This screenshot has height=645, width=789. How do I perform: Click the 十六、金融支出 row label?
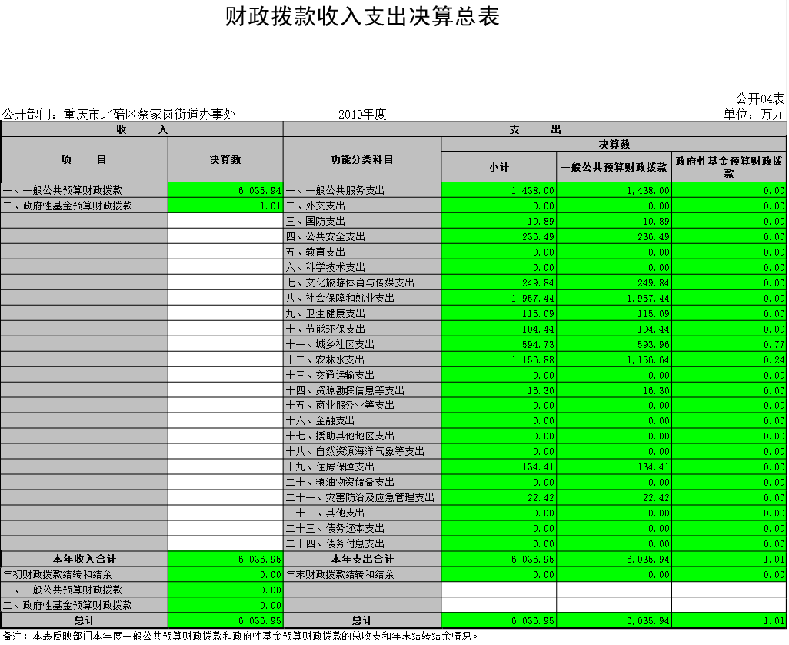(320, 420)
